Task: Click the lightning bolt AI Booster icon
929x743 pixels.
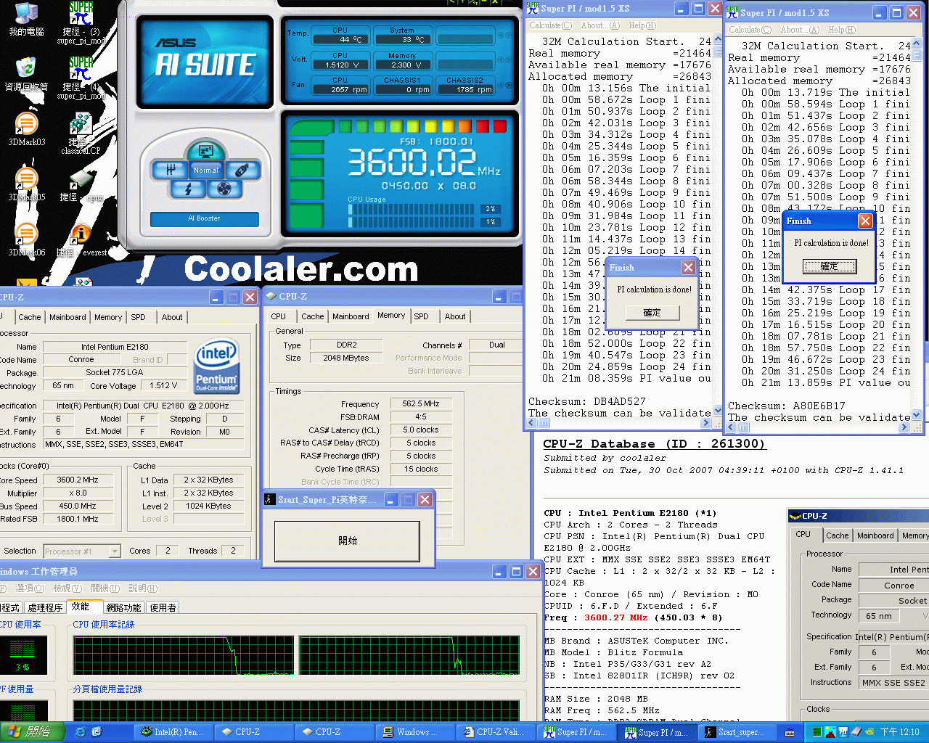Action: [188, 189]
